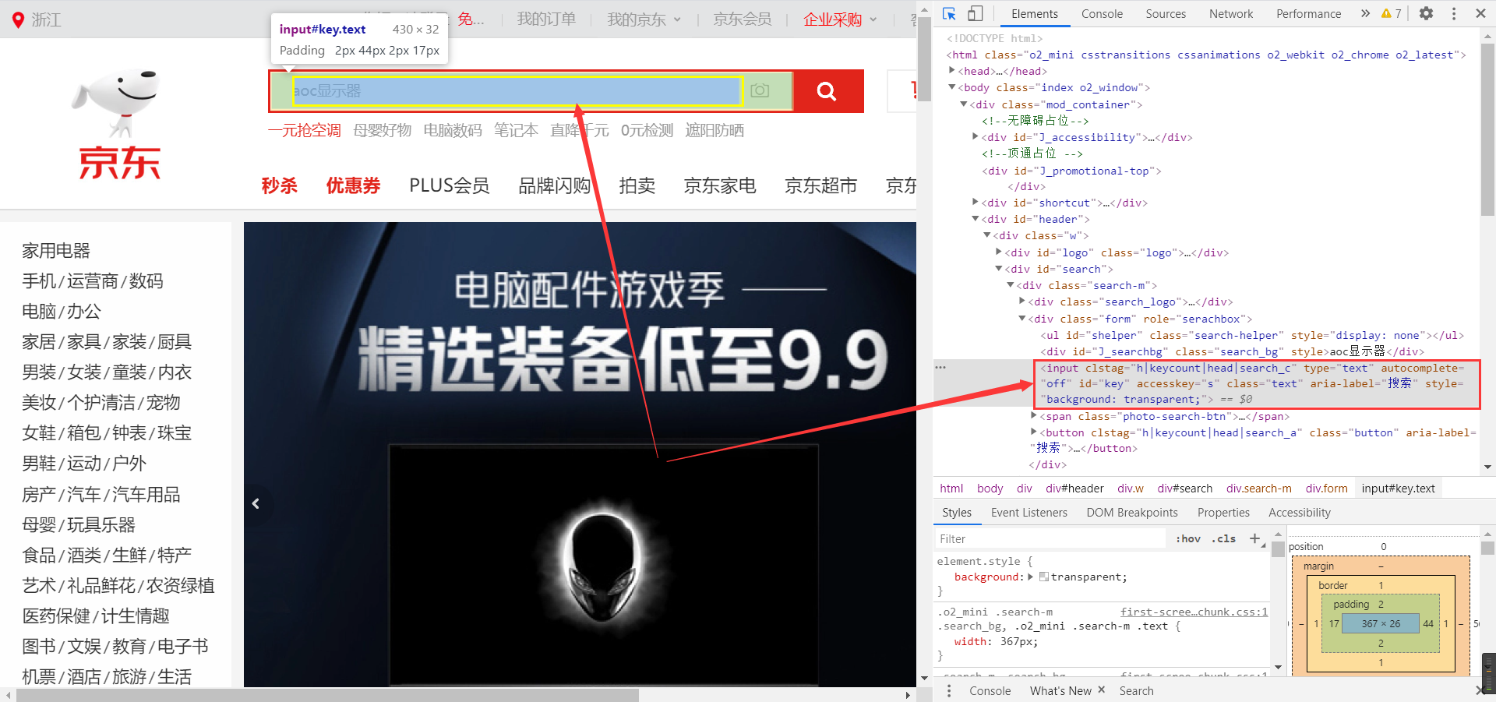Click the location pin icon by 浙江

coord(18,19)
